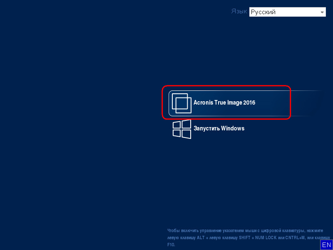Viewport: 333px width, 250px height.
Task: Click the Язык label text
Action: (239, 12)
